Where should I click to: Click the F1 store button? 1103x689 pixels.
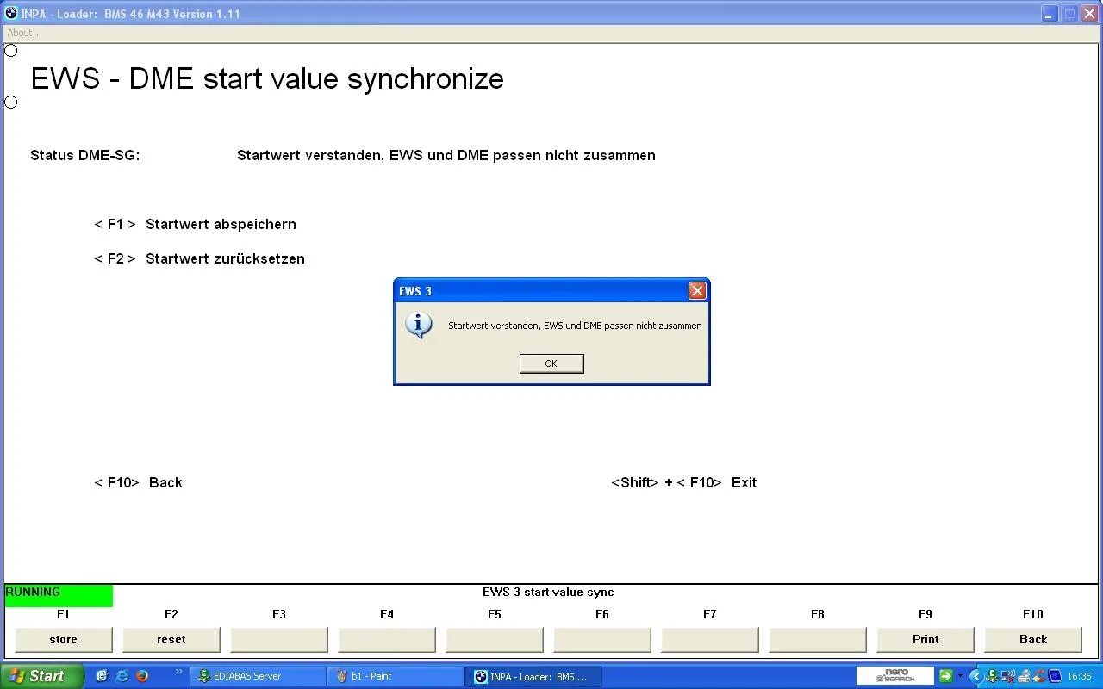coord(64,639)
